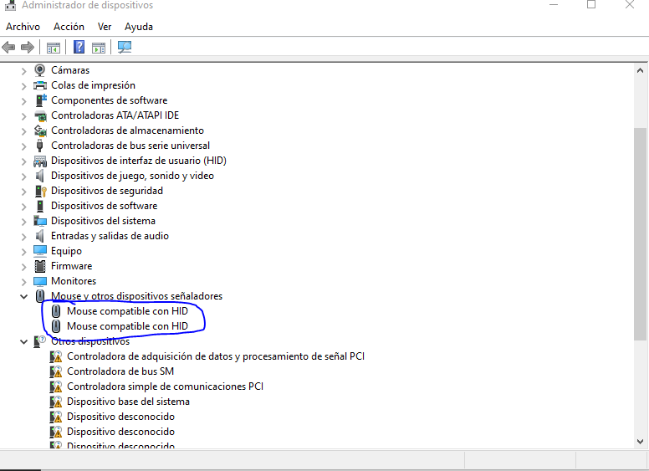Image resolution: width=649 pixels, height=471 pixels.
Task: Click warning icon for Dispositivo base del sistema
Action: [55, 402]
